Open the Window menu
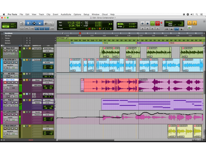The height and width of the screenshot is (155, 206). coord(96,14)
